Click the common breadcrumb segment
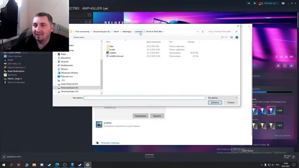This screenshot has width=299, height=168. [x=139, y=32]
